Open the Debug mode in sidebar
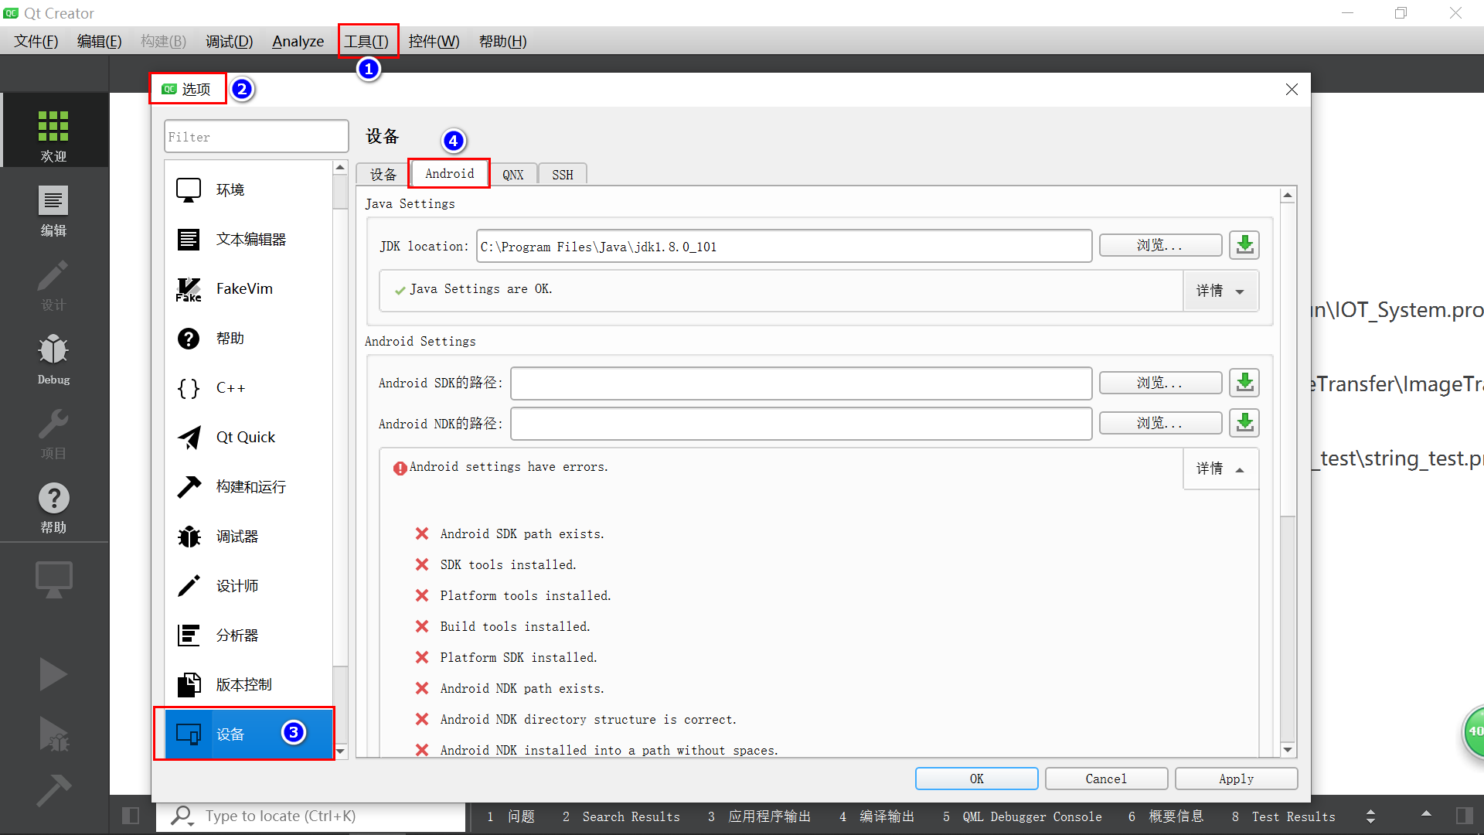Viewport: 1484px width, 835px height. (x=53, y=359)
